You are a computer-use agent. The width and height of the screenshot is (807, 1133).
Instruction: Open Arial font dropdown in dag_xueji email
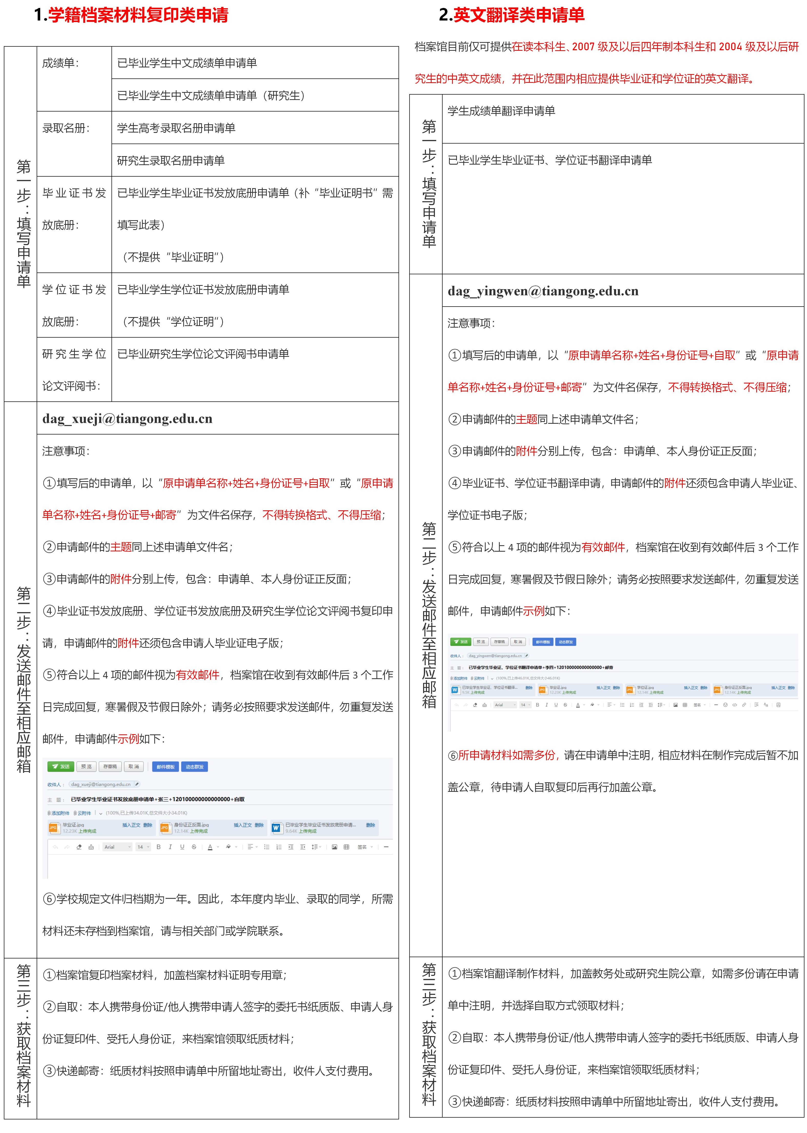(117, 847)
